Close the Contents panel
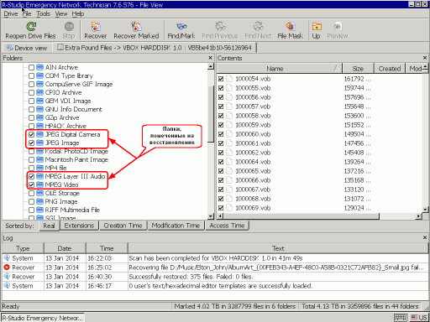 425,58
